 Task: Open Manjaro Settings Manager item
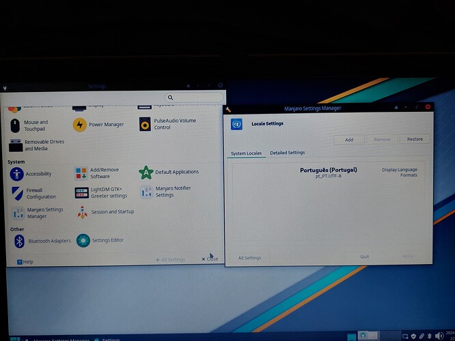(38, 213)
